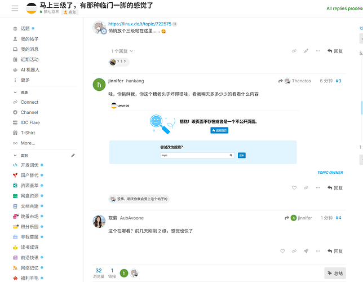Click jinnifer username on post #3
This screenshot has width=363, height=282.
(x=116, y=81)
